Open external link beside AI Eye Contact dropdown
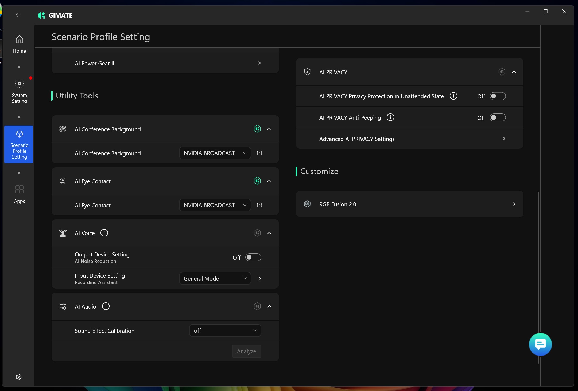 click(x=259, y=205)
